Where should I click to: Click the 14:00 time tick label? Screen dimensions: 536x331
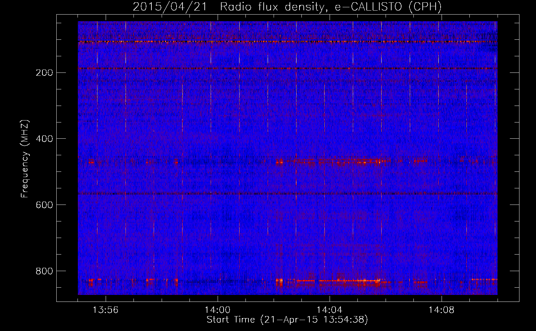click(x=217, y=310)
